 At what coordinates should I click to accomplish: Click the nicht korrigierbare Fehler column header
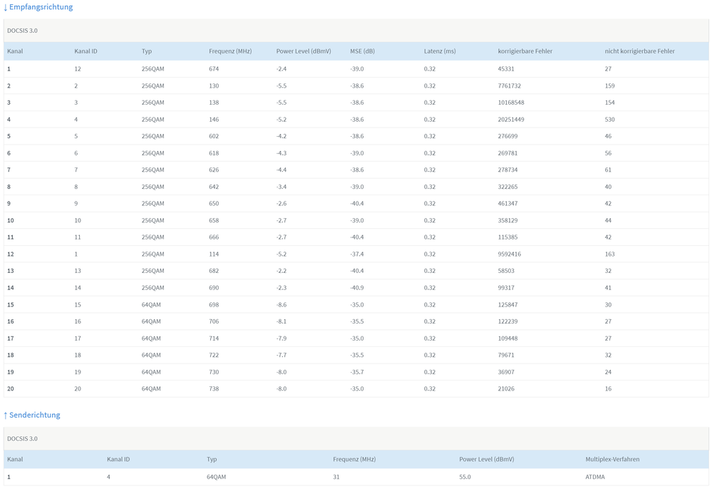click(x=639, y=51)
